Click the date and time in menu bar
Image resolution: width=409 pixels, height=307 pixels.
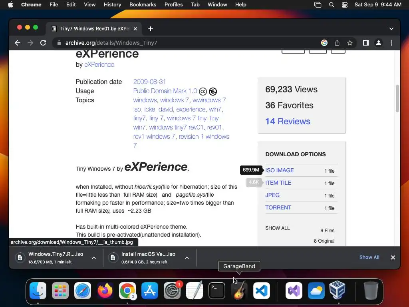pyautogui.click(x=378, y=5)
